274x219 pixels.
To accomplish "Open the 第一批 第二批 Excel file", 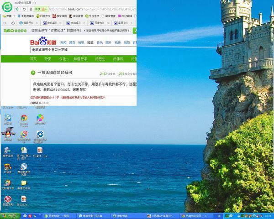I will click(x=24, y=153).
